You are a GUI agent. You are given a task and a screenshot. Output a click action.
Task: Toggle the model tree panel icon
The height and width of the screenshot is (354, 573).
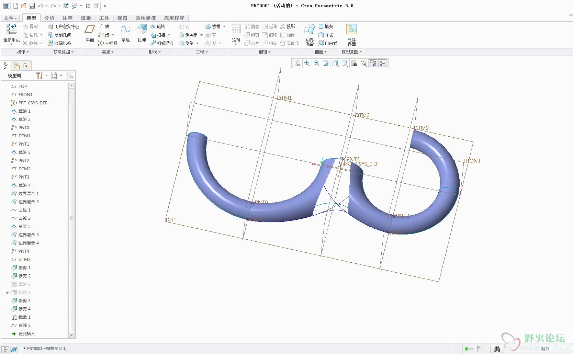(x=6, y=65)
